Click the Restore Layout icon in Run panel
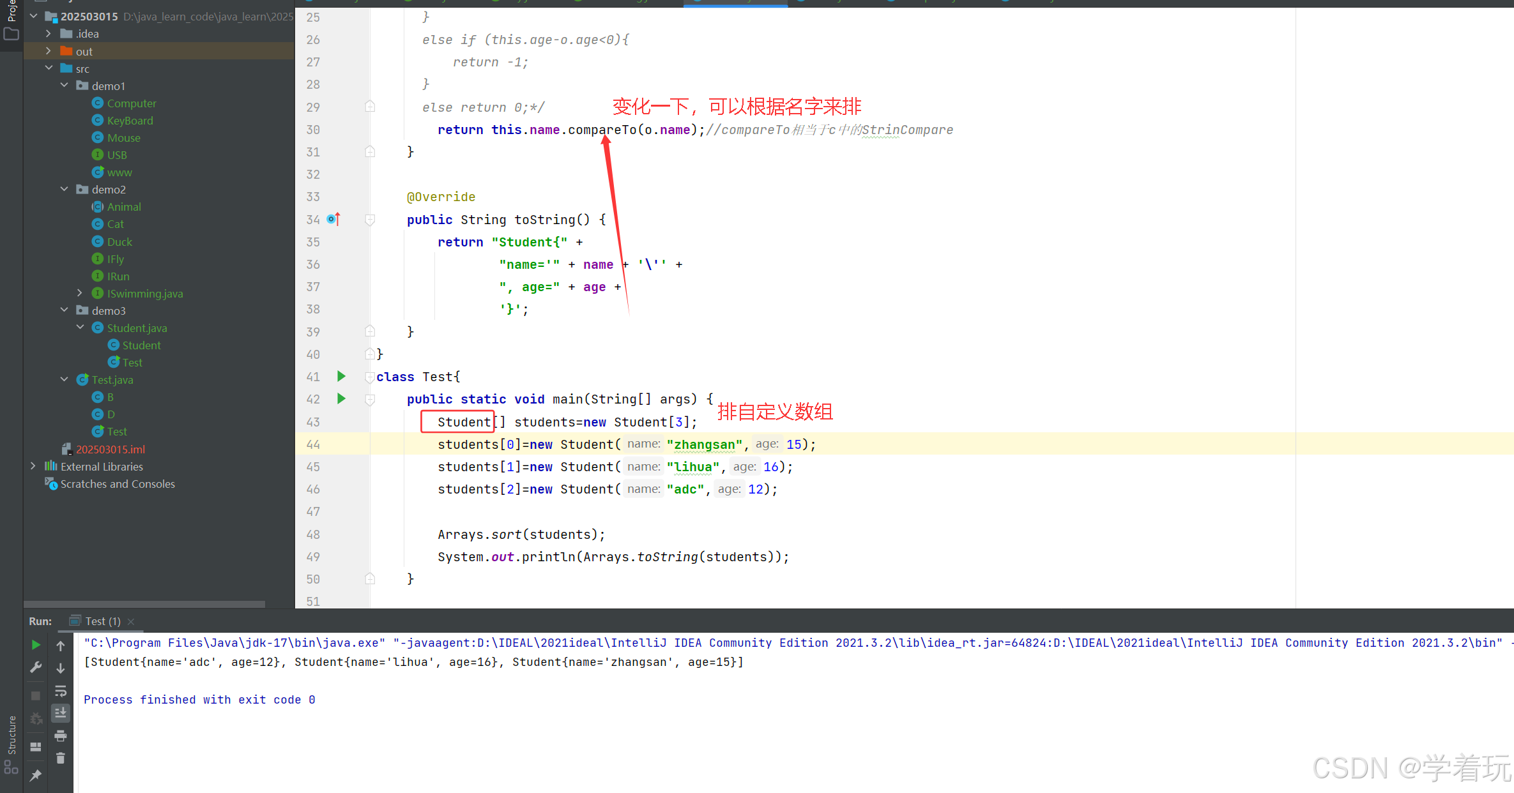This screenshot has height=793, width=1514. tap(36, 746)
